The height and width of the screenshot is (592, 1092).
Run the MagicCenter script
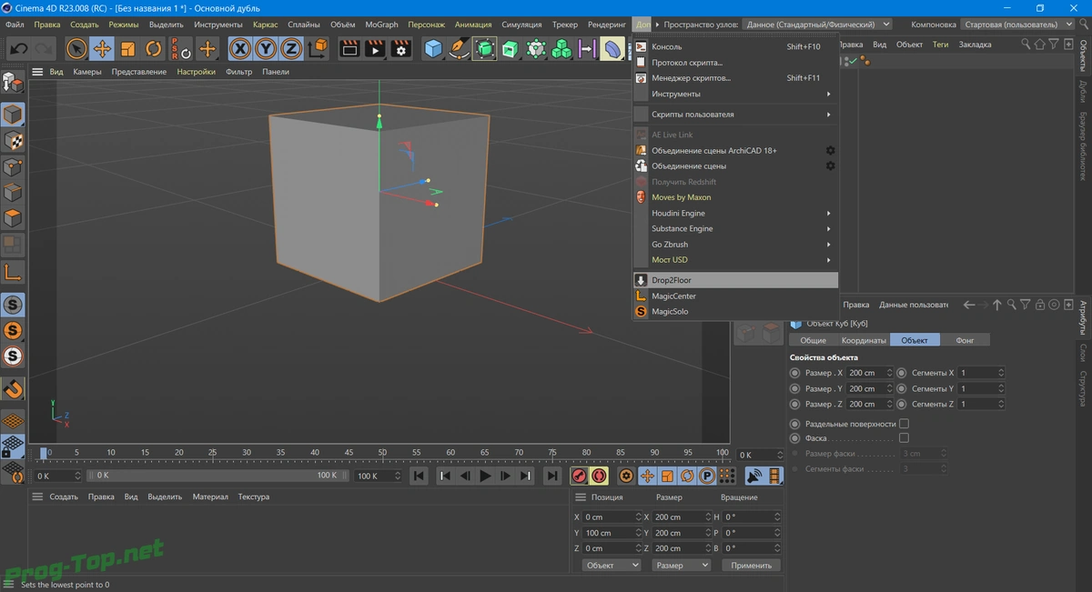[735, 296]
